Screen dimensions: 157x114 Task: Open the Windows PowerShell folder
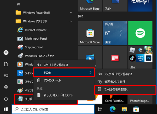pyautogui.click(x=44, y=12)
